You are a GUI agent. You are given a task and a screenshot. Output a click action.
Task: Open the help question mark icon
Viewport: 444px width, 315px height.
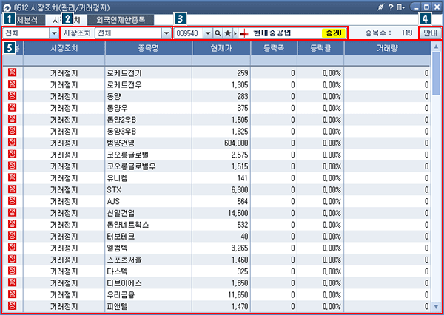391,7
